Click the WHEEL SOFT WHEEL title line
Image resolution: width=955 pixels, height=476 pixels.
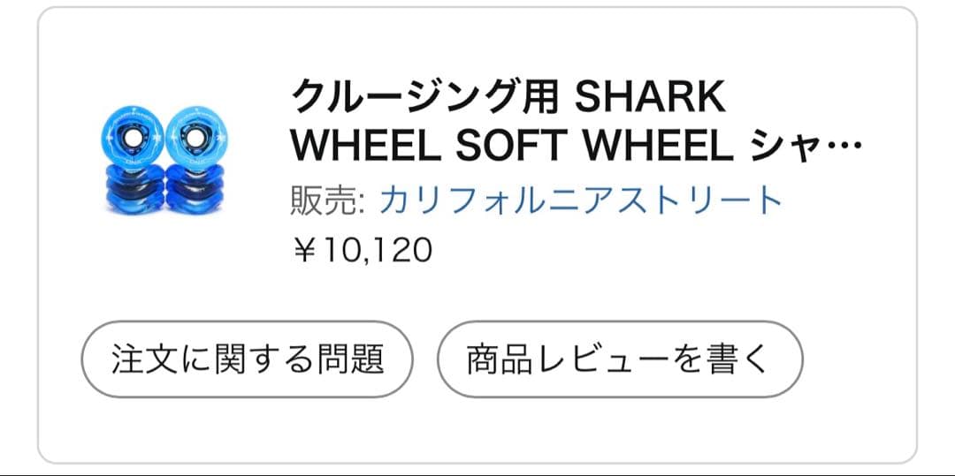click(513, 147)
